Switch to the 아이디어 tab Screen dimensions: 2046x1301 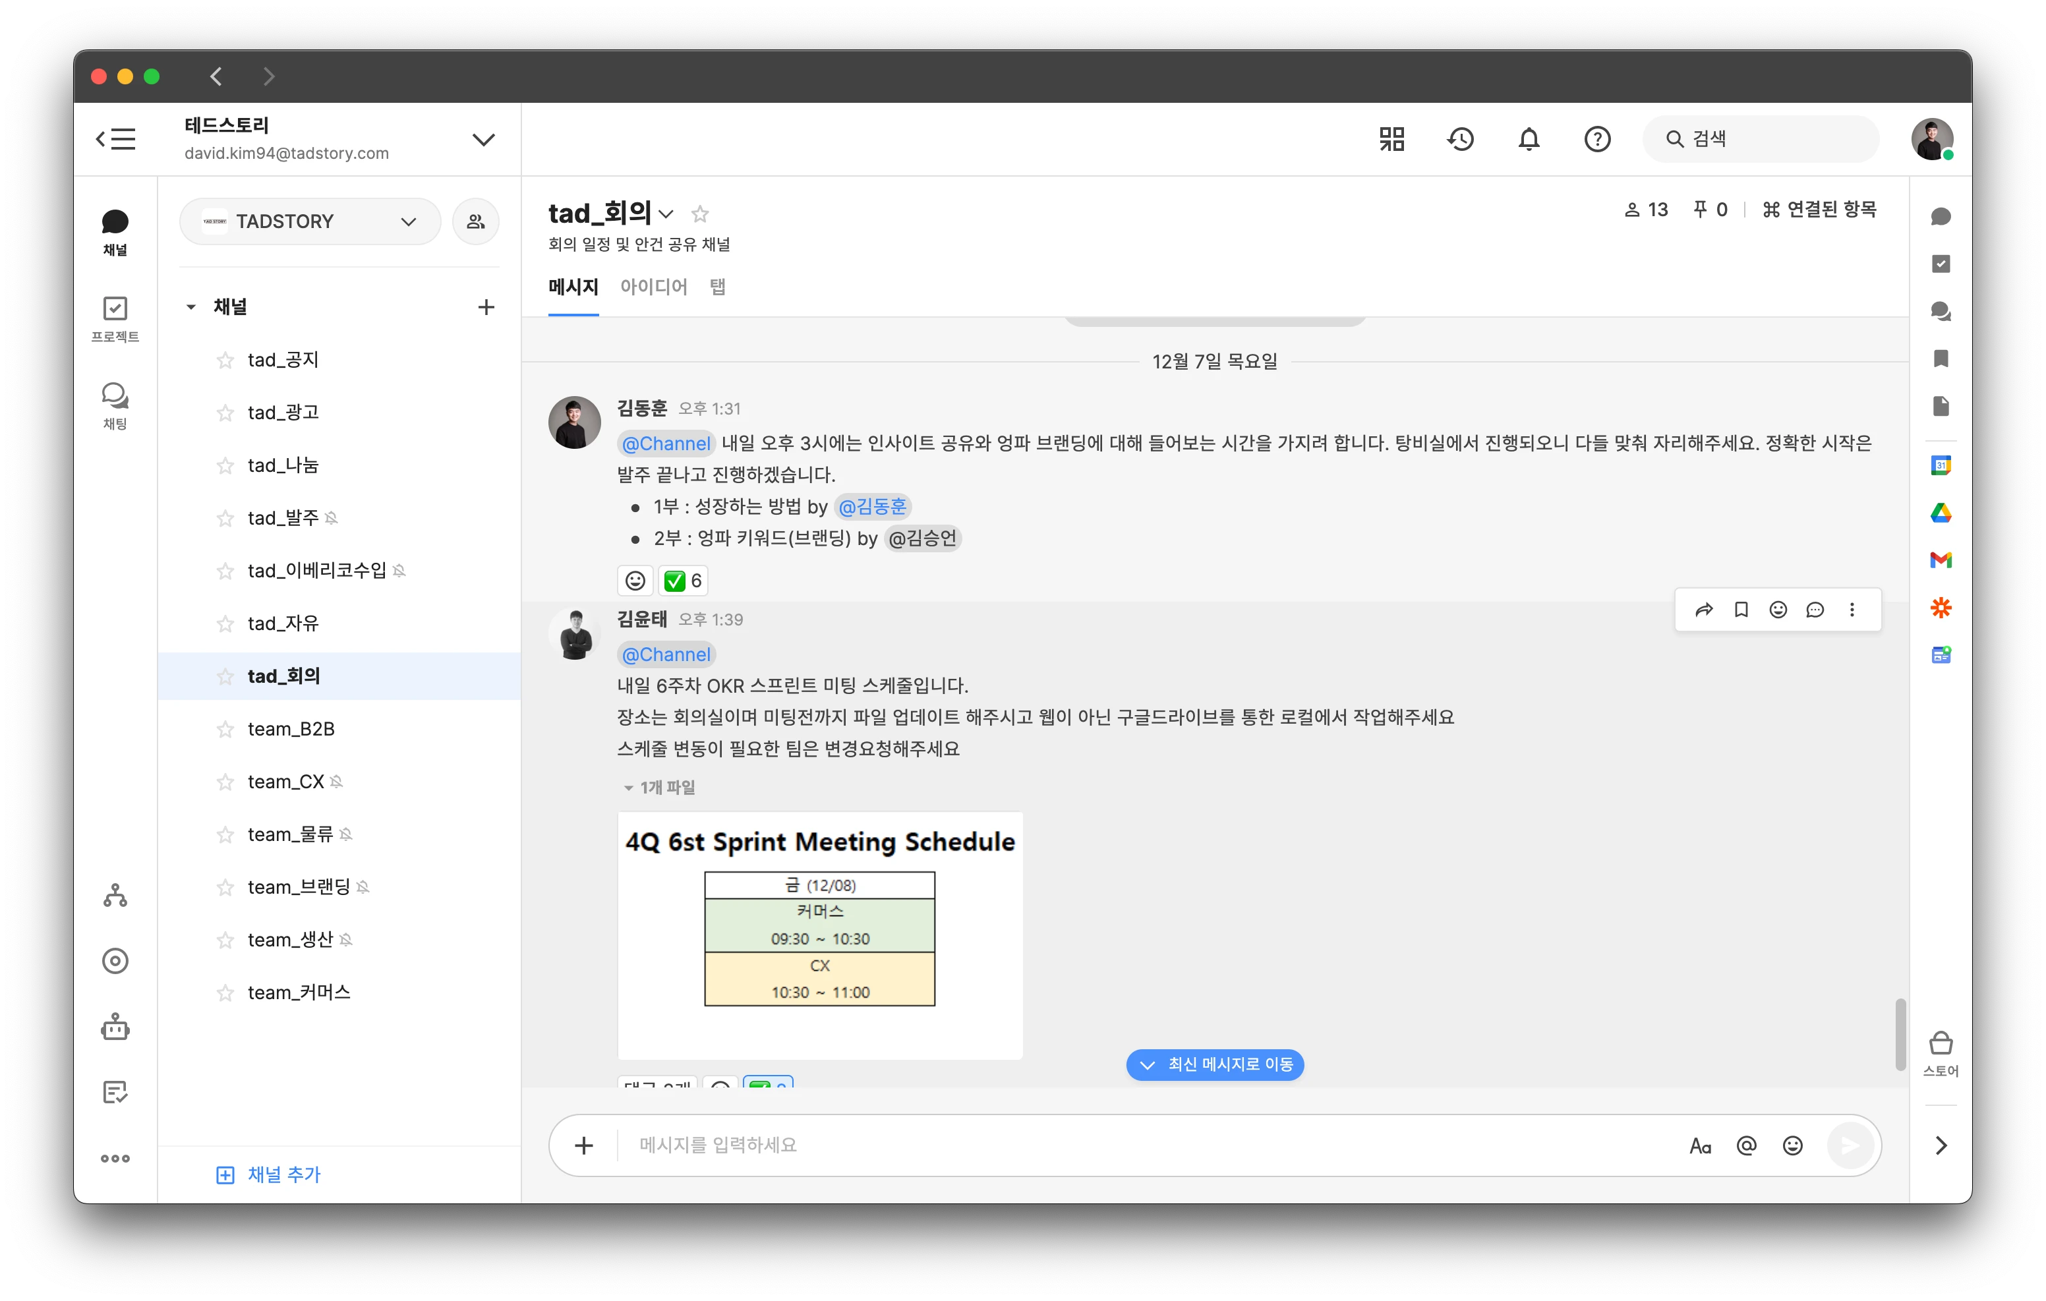[653, 287]
